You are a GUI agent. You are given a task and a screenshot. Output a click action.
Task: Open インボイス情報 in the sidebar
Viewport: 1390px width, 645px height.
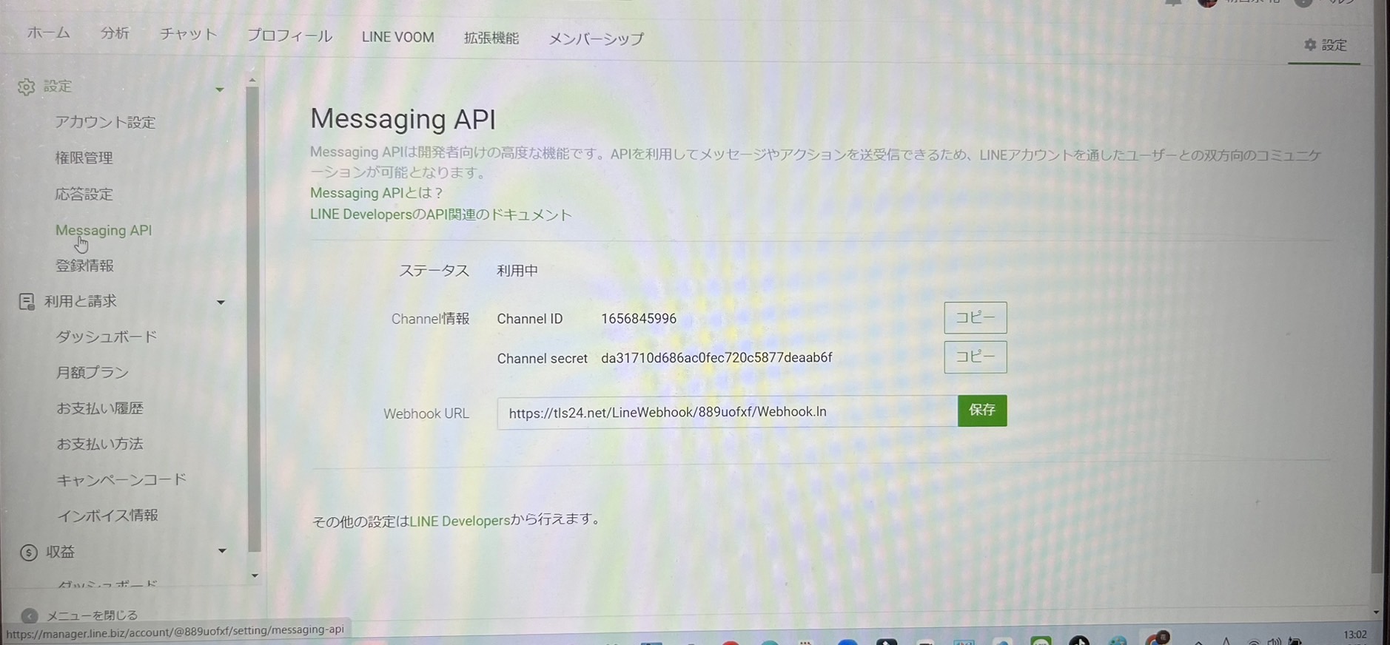(107, 515)
